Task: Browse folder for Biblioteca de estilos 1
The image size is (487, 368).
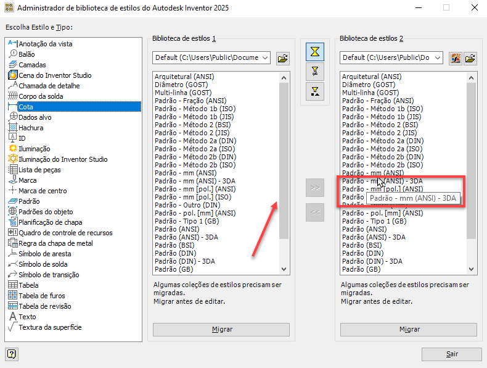Action: pyautogui.click(x=282, y=58)
